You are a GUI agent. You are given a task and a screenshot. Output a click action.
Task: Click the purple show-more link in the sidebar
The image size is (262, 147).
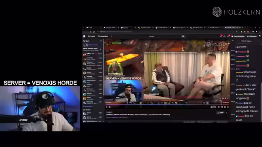pyautogui.click(x=87, y=106)
